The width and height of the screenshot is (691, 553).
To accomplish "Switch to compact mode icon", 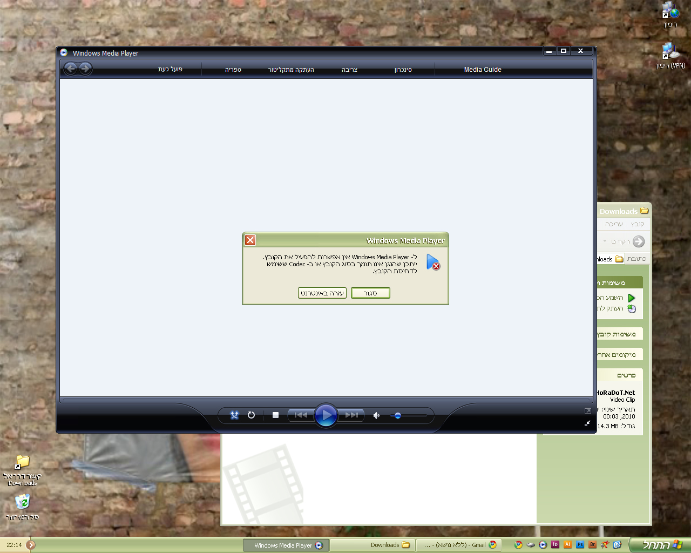I will click(587, 423).
